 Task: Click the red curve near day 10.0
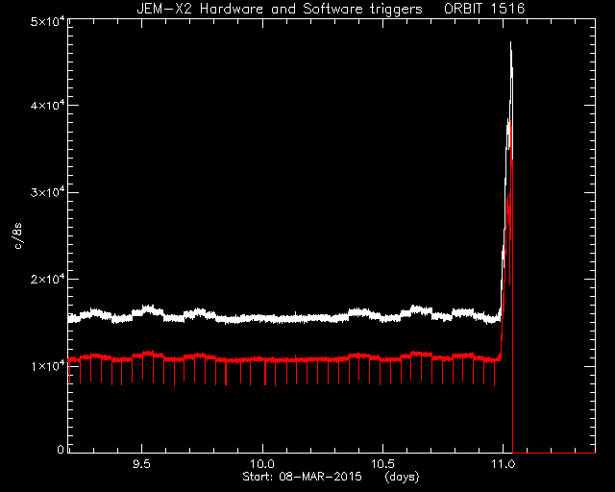coord(262,359)
